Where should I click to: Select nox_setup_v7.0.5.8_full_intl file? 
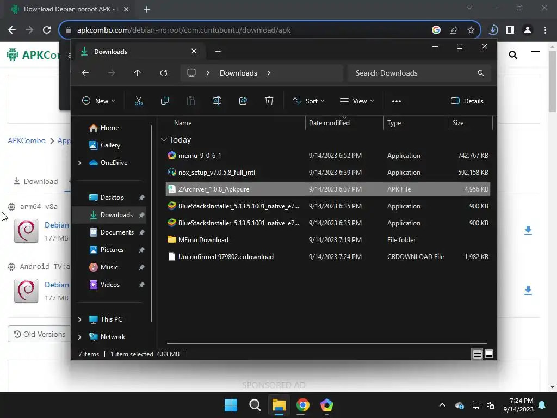click(x=328, y=173)
